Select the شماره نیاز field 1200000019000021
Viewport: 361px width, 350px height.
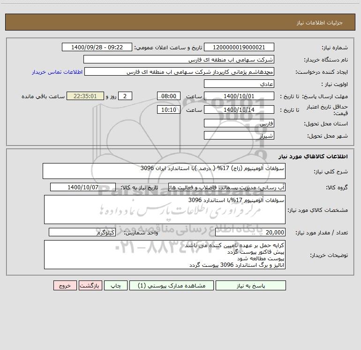[x=239, y=47]
